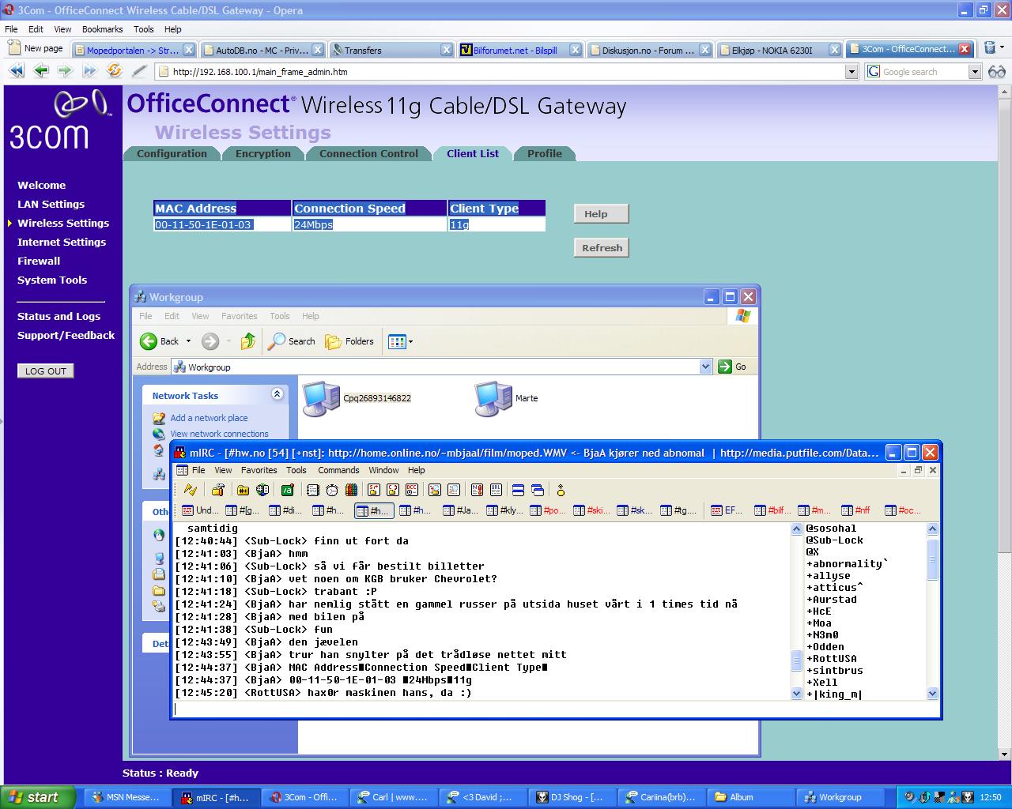Image resolution: width=1012 pixels, height=809 pixels.
Task: Open MSN Messenger taskbar button
Action: 126,797
